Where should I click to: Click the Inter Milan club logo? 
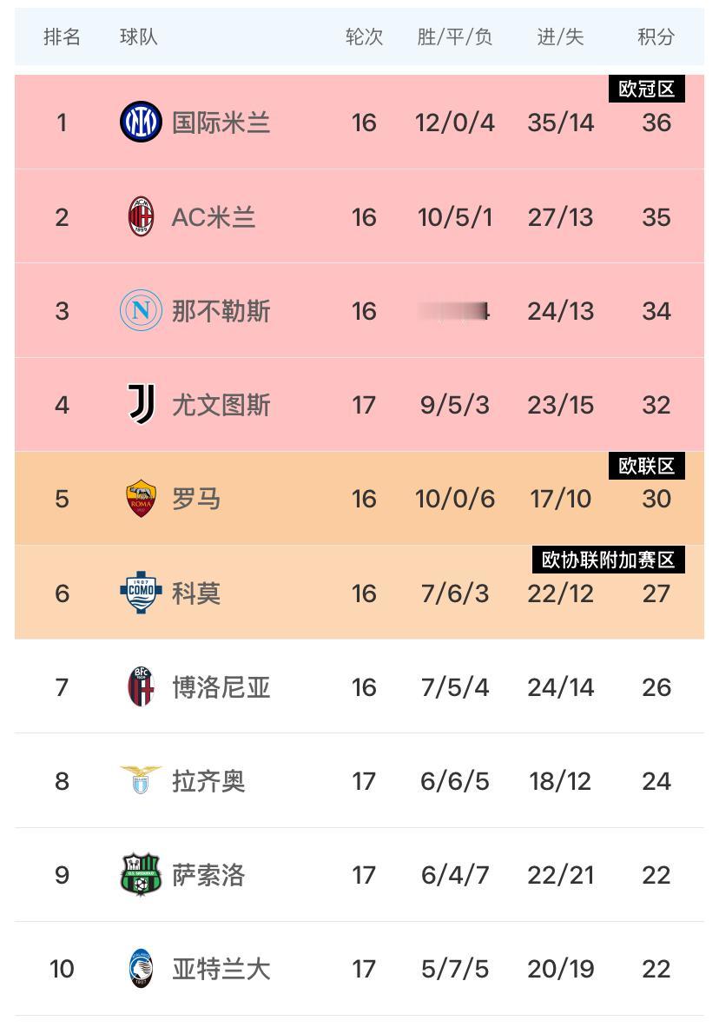point(141,122)
